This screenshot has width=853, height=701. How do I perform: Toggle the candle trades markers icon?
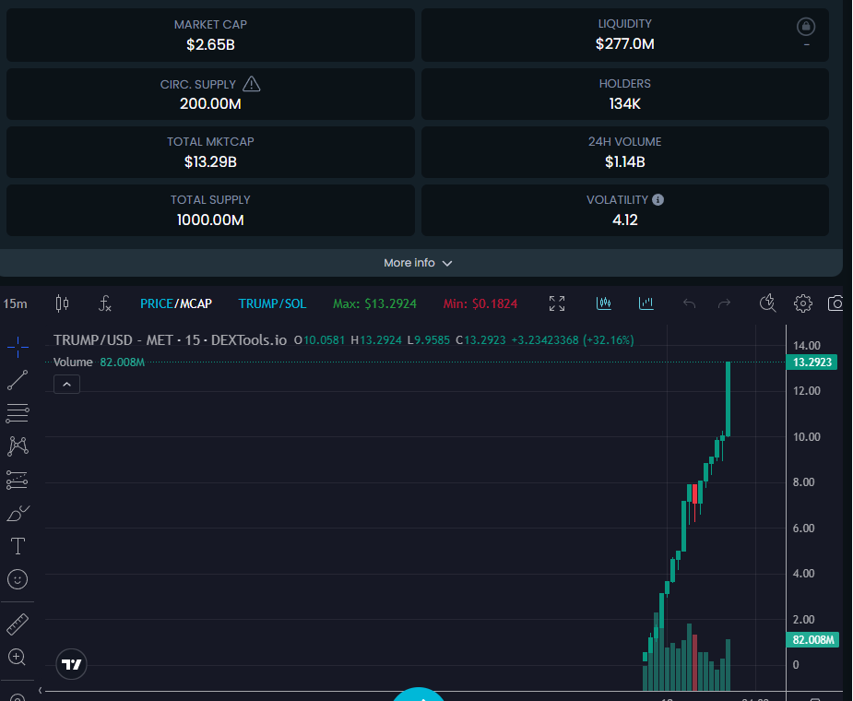click(604, 303)
